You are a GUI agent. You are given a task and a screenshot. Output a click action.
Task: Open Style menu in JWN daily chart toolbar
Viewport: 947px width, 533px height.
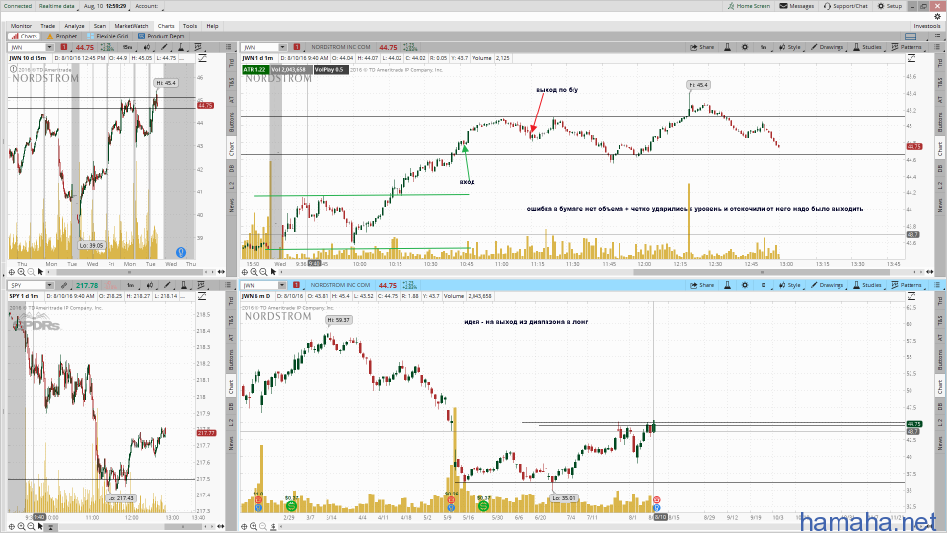coord(789,286)
